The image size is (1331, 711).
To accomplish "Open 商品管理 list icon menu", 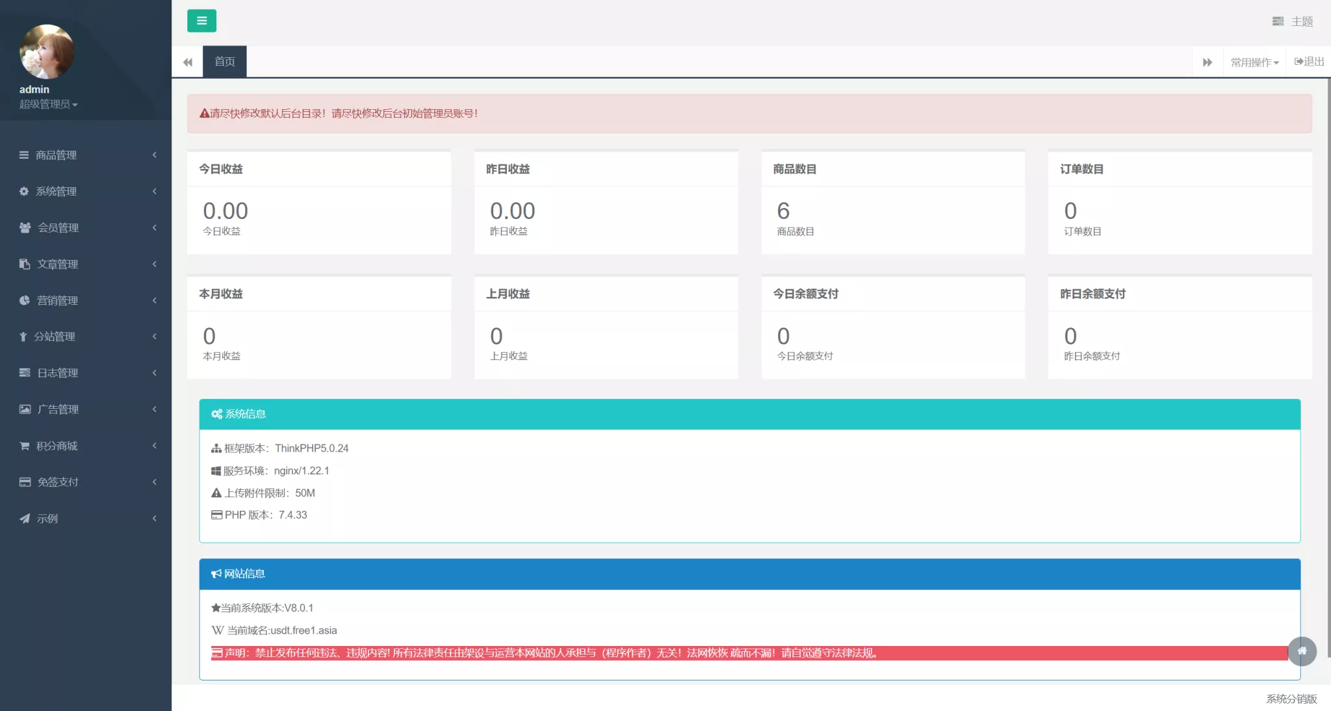I will pyautogui.click(x=24, y=155).
